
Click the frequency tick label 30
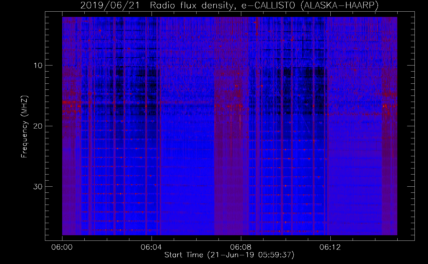pyautogui.click(x=38, y=187)
